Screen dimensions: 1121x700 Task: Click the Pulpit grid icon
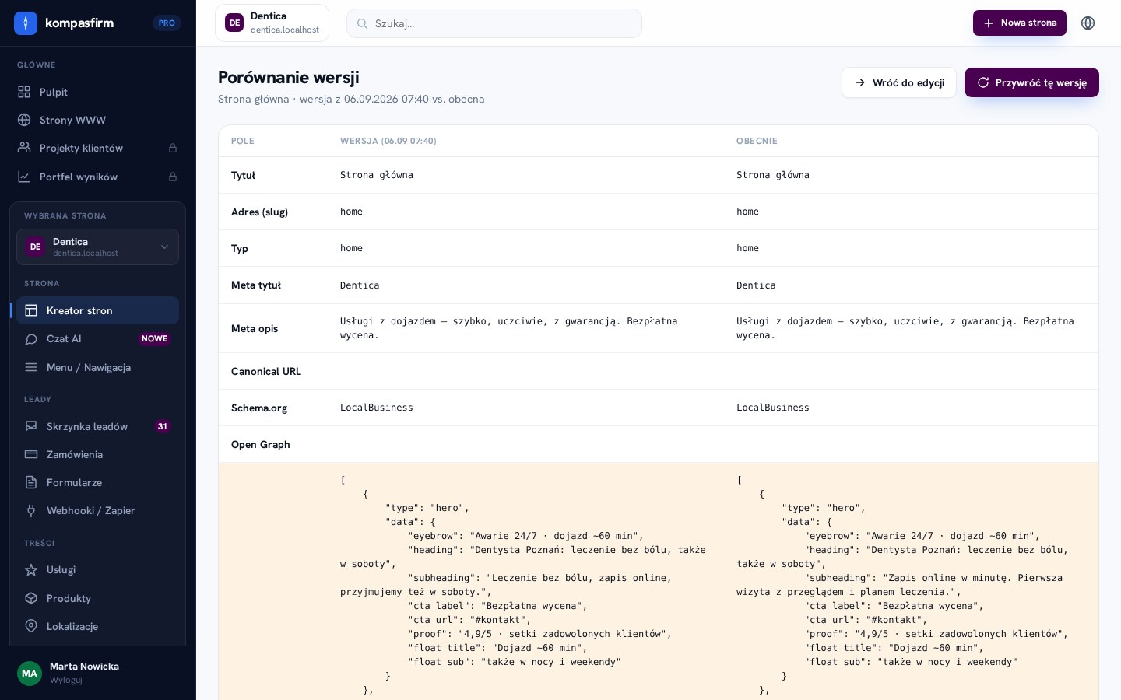(24, 92)
